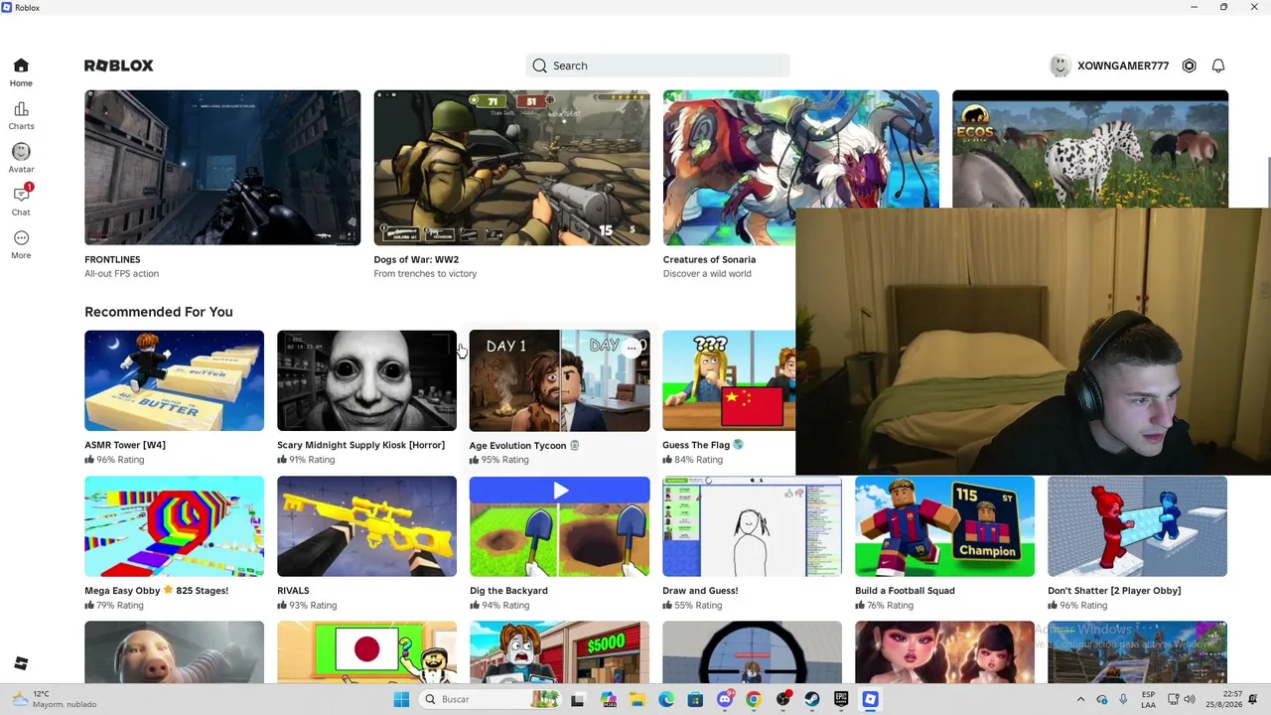Screen dimensions: 1271x715
Task: Click the Roblox logo in the header
Action: (x=118, y=66)
